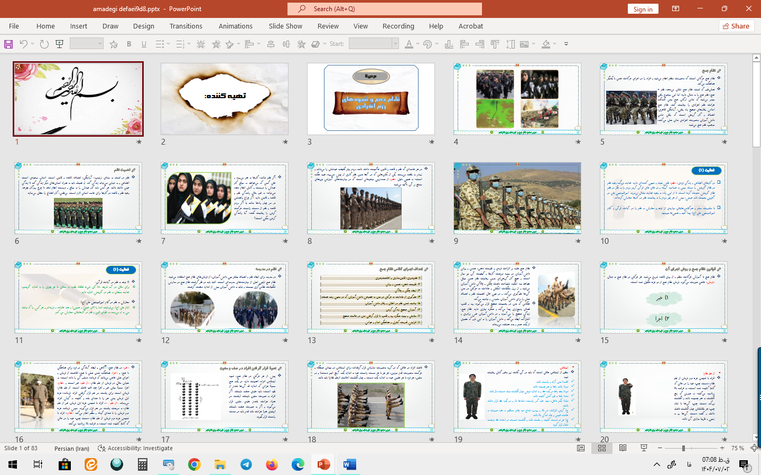
Task: Start Slide Show from status bar icon
Action: 644,448
